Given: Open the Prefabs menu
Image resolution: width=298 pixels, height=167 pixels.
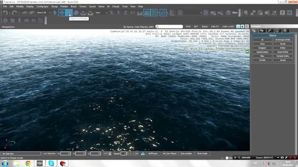Looking at the screenshot, I should 64,6.
